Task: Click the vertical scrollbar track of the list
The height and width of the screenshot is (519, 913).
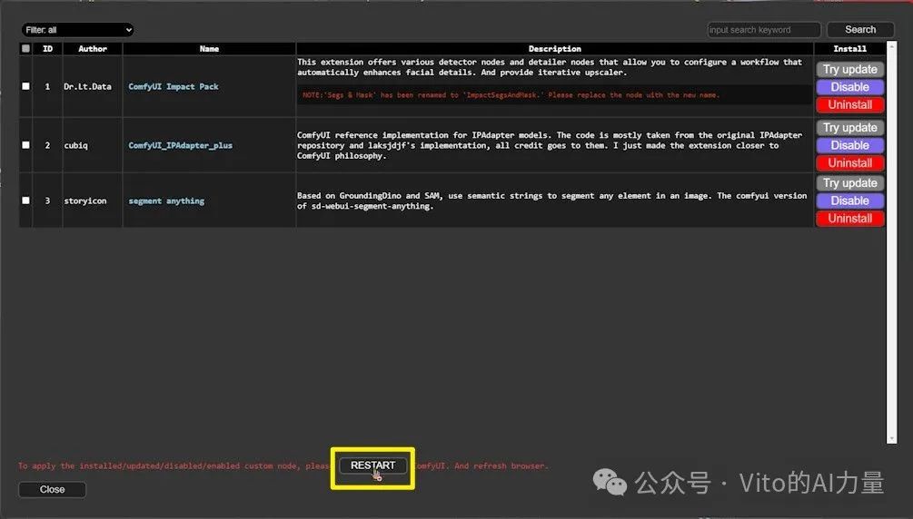Action: click(891, 241)
